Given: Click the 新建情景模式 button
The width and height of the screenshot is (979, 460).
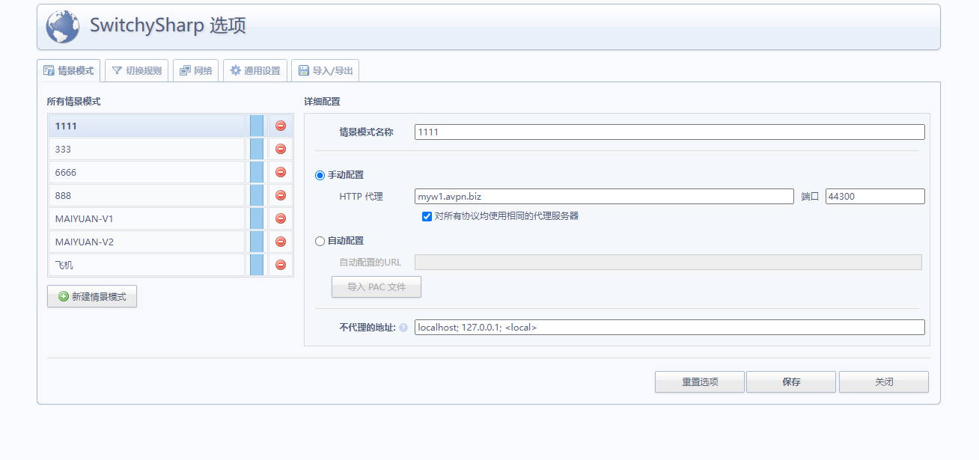Looking at the screenshot, I should point(92,296).
